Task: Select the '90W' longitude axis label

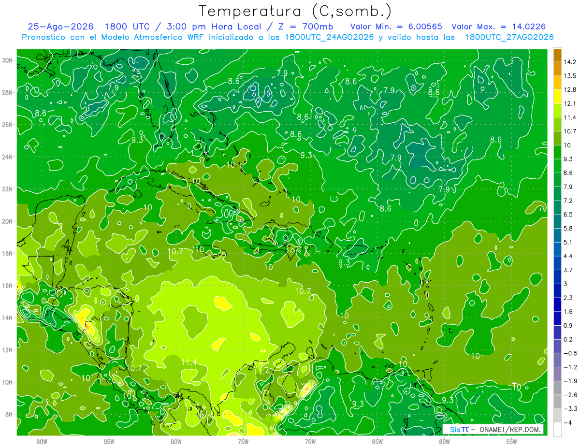Action: click(42, 442)
